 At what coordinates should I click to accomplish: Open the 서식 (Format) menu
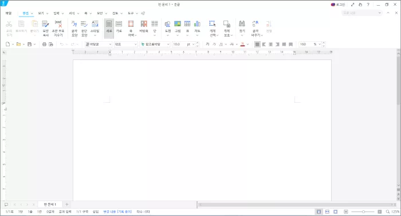pos(72,13)
